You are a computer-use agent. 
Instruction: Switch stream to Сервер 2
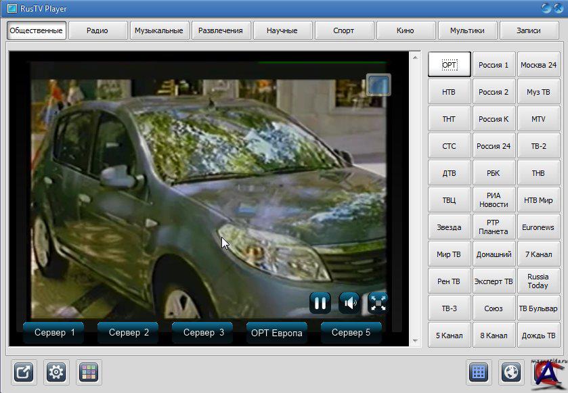point(129,333)
